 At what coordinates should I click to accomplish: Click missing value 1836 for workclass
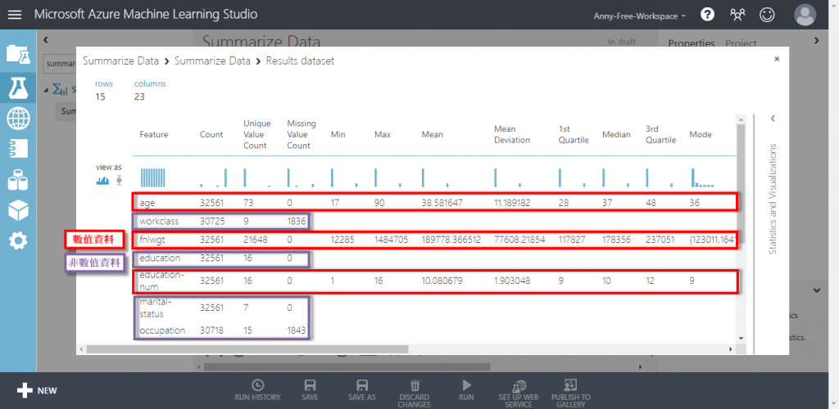click(x=296, y=221)
